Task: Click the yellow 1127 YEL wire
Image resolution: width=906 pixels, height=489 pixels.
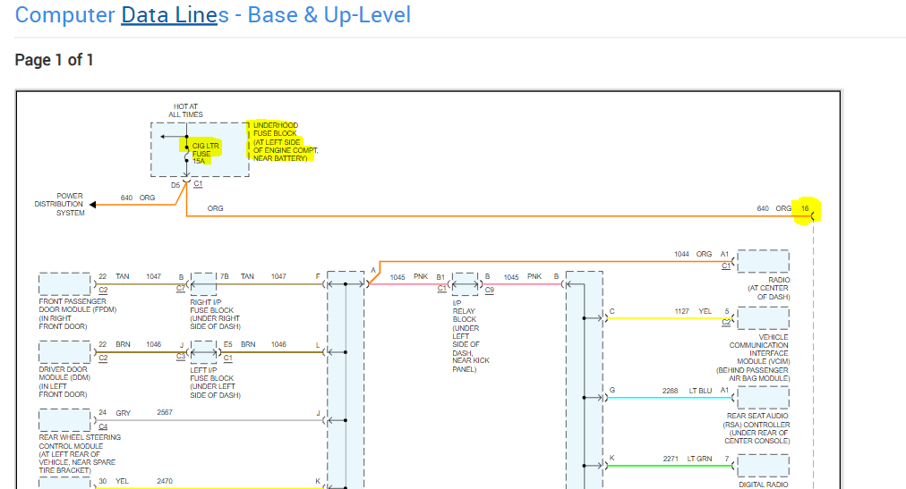Action: click(x=662, y=318)
